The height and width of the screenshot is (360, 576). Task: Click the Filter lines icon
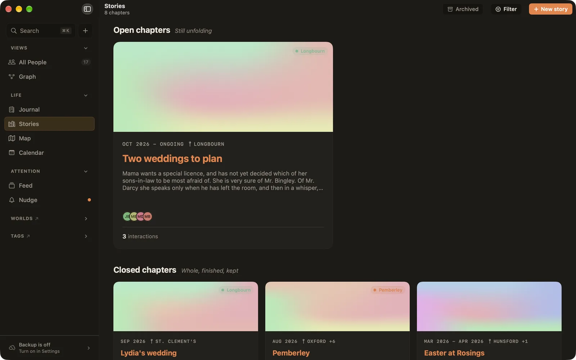[x=498, y=9]
